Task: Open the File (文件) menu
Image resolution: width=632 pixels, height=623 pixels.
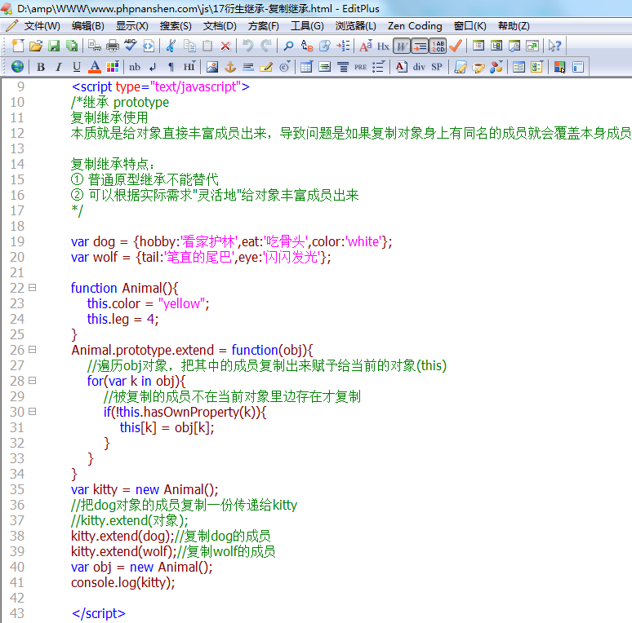Action: [42, 26]
